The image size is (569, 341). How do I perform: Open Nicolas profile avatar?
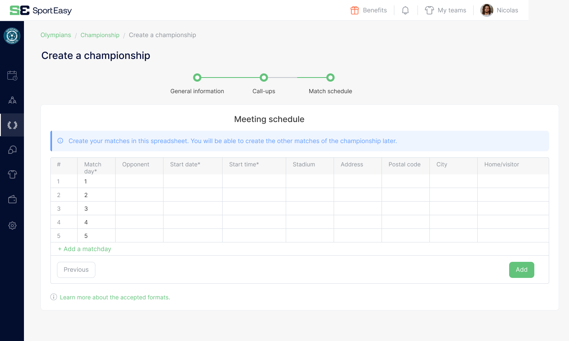487,10
